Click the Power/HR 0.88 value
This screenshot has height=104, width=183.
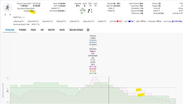141,11
